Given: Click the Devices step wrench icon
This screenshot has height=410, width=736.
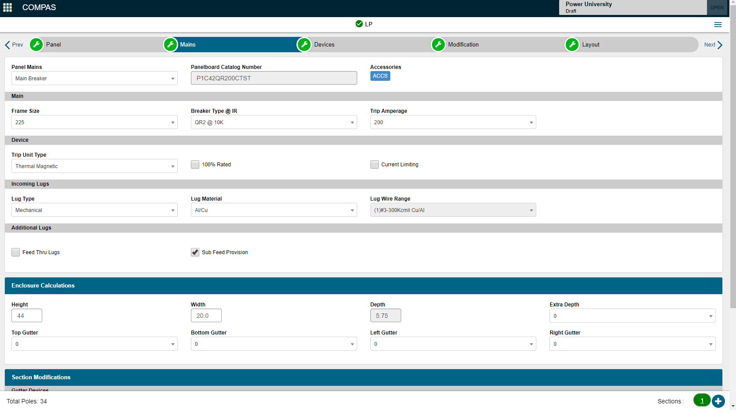Looking at the screenshot, I should [304, 45].
